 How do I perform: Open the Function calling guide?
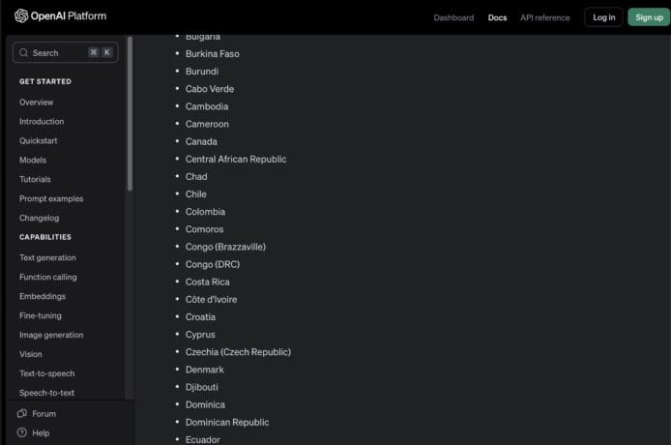(48, 278)
